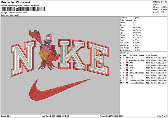This screenshot has width=168, height=118.
Task: Click the white swatch beside 149
Action: pyautogui.click(x=127, y=80)
